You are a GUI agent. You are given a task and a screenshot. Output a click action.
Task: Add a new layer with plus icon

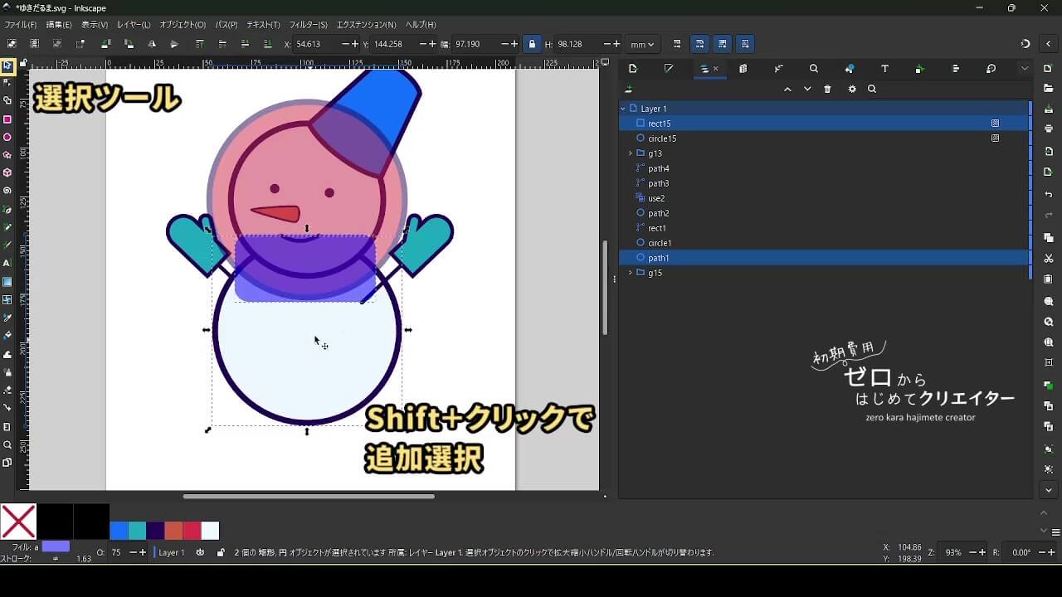(x=629, y=90)
